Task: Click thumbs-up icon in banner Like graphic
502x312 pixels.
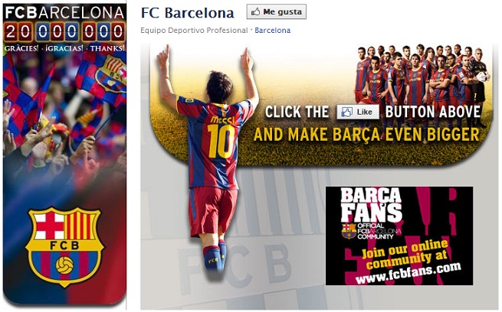Action: coord(346,112)
